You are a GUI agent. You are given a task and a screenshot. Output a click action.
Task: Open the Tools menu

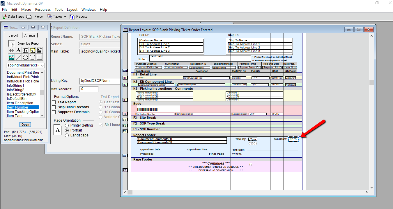click(x=59, y=10)
